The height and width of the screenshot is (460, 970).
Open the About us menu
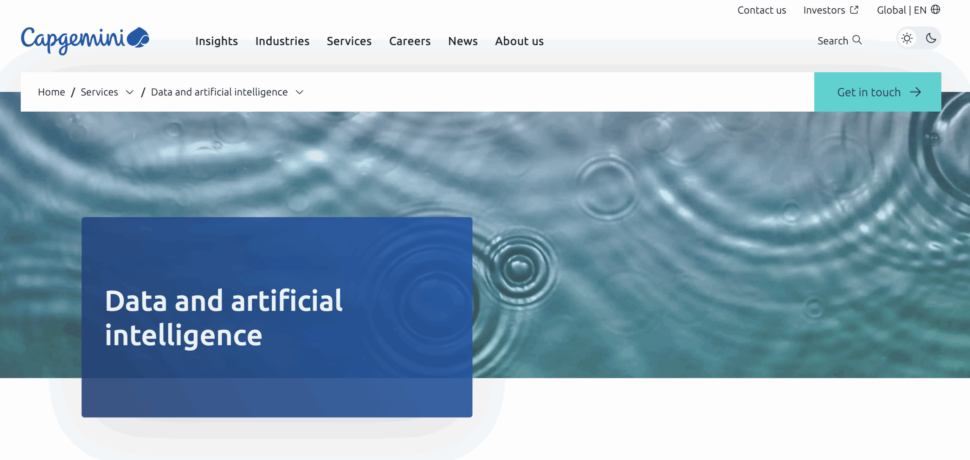(x=519, y=41)
